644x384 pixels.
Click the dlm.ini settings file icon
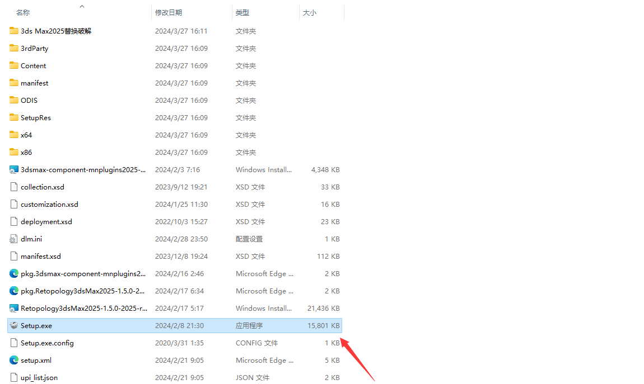click(x=14, y=239)
